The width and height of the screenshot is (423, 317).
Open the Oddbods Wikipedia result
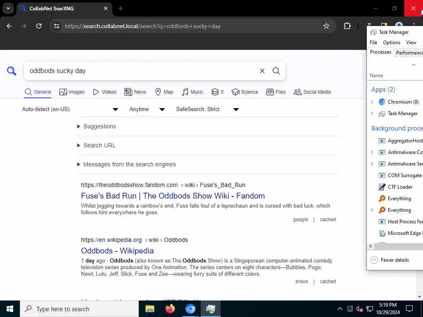(x=117, y=251)
